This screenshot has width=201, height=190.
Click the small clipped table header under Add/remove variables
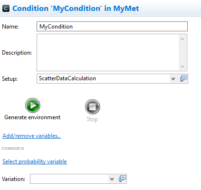pyautogui.click(x=13, y=148)
